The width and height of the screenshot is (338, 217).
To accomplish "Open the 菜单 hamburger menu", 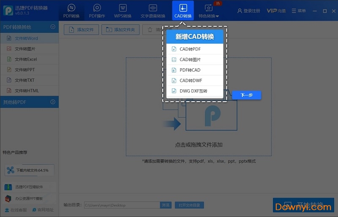I will tap(299, 11).
